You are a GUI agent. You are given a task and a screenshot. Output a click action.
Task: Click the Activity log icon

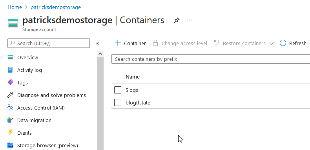click(x=10, y=70)
